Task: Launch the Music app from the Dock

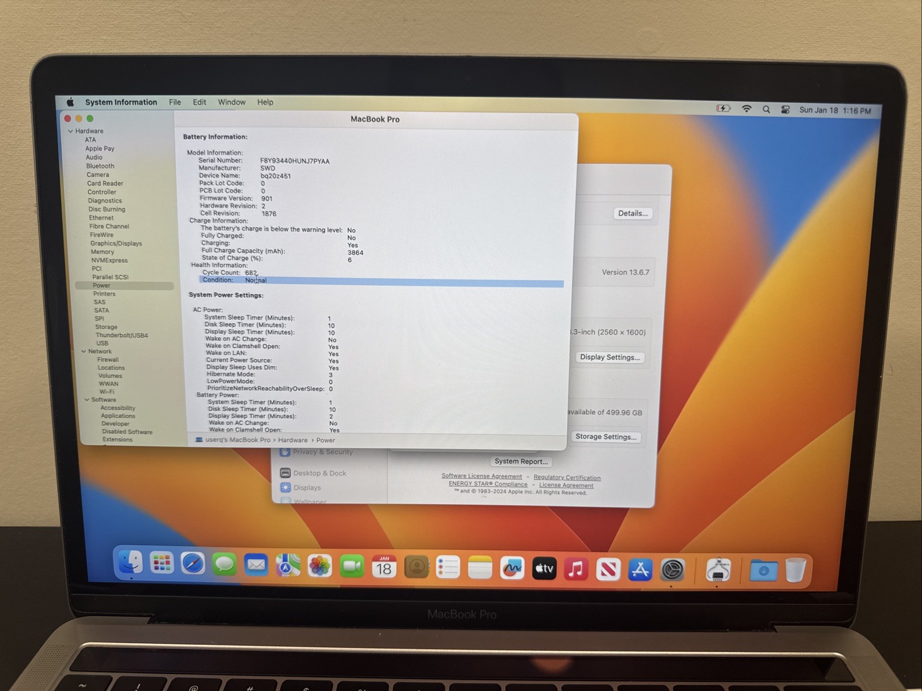Action: click(575, 570)
